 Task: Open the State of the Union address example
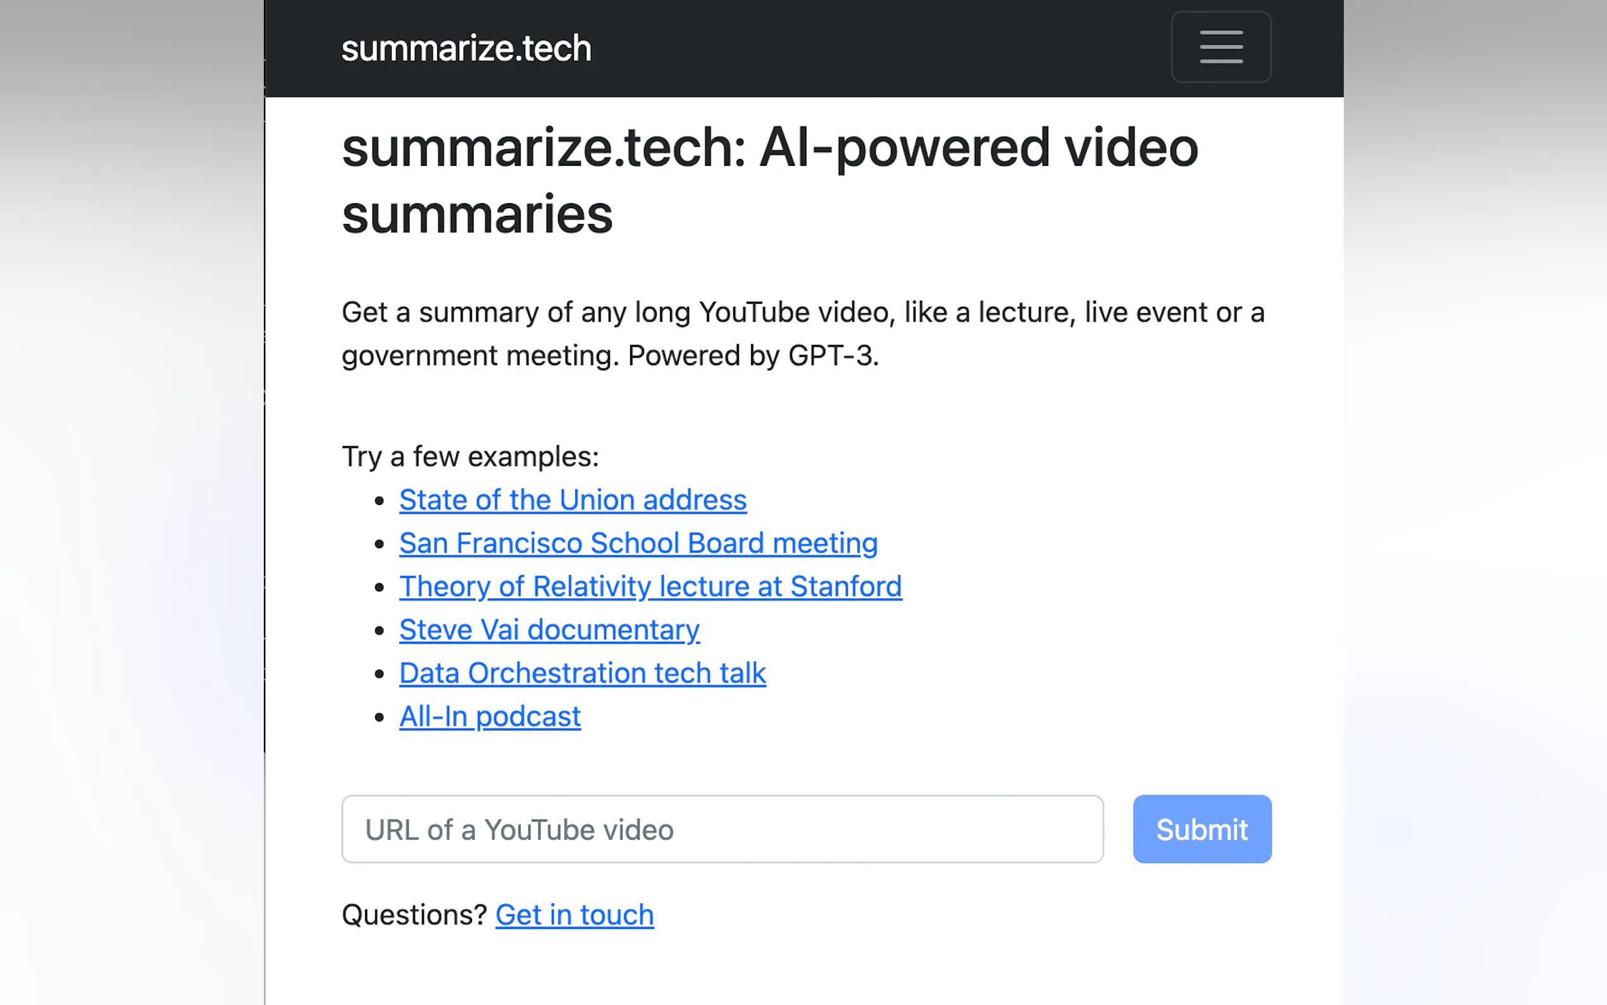click(x=572, y=499)
